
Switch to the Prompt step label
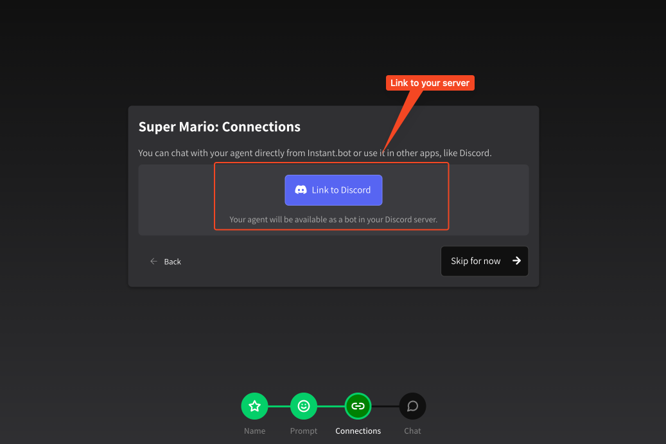[304, 431]
